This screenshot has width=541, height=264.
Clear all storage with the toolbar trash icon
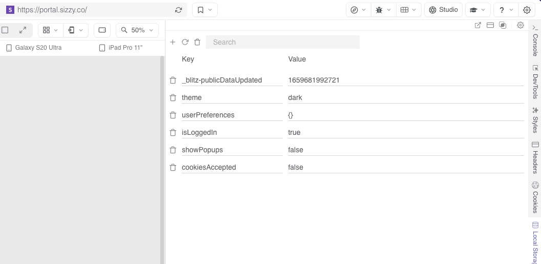click(x=197, y=42)
